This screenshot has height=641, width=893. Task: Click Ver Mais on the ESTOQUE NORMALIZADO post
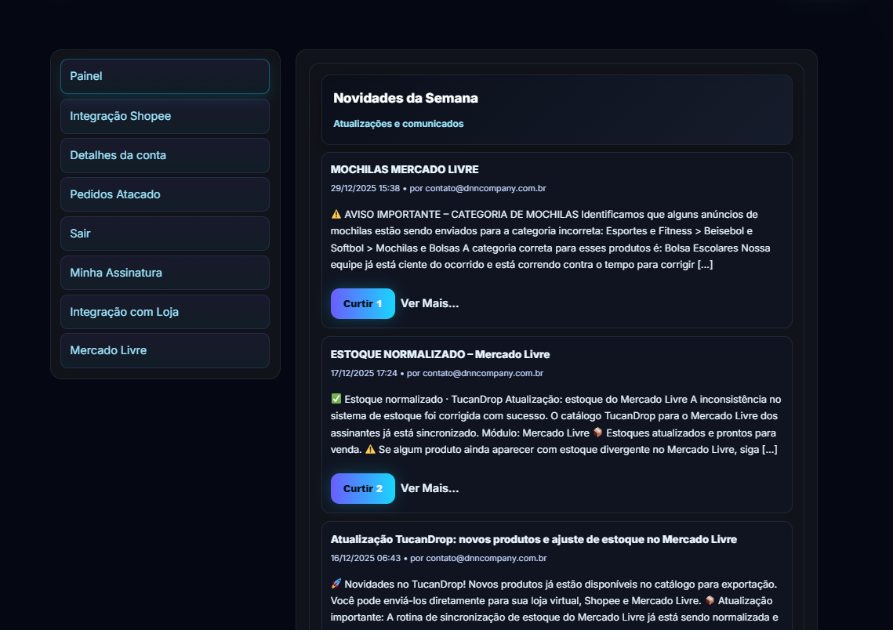[x=429, y=488]
